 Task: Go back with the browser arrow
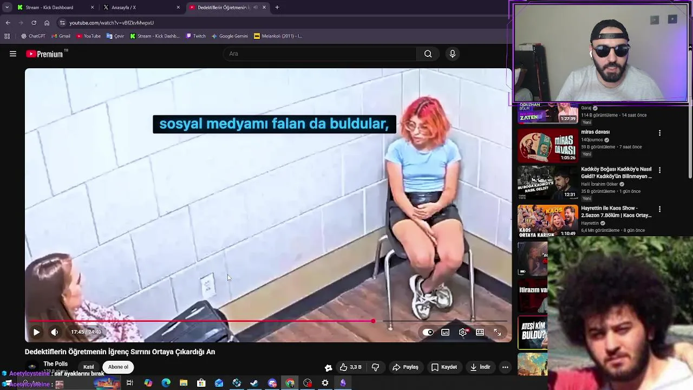point(8,23)
